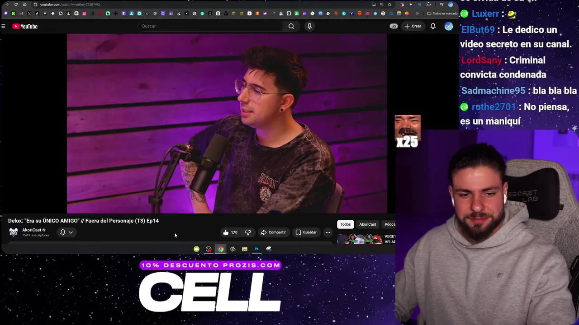Viewport: 579px width, 325px height.
Task: Dislike the video with thumbs down
Action: pyautogui.click(x=248, y=232)
